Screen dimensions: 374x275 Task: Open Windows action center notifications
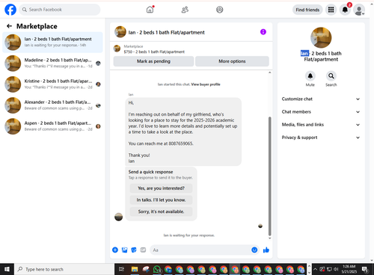365,269
